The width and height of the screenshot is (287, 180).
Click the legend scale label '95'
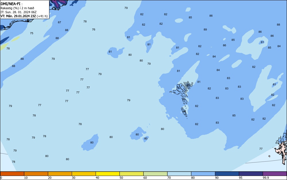pyautogui.click(x=241, y=178)
